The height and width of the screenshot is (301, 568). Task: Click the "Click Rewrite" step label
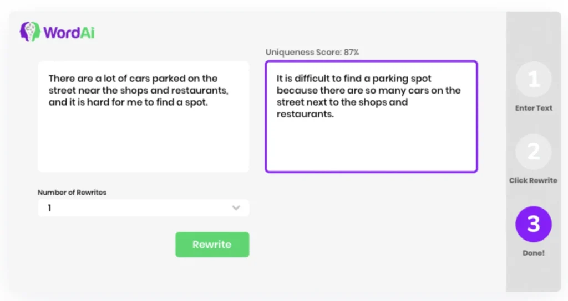pyautogui.click(x=533, y=180)
